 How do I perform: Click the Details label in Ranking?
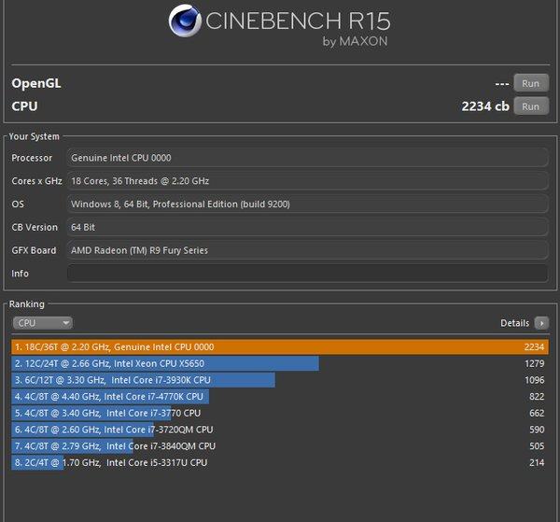tap(514, 323)
